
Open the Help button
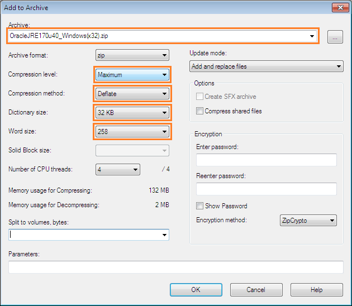pos(317,290)
